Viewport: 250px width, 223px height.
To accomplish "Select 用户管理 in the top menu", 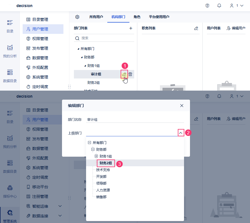I will [43, 29].
